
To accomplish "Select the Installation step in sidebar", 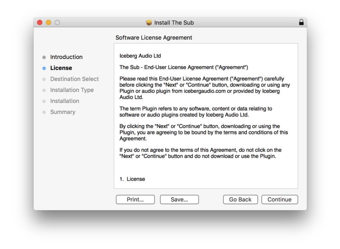I will tap(65, 101).
